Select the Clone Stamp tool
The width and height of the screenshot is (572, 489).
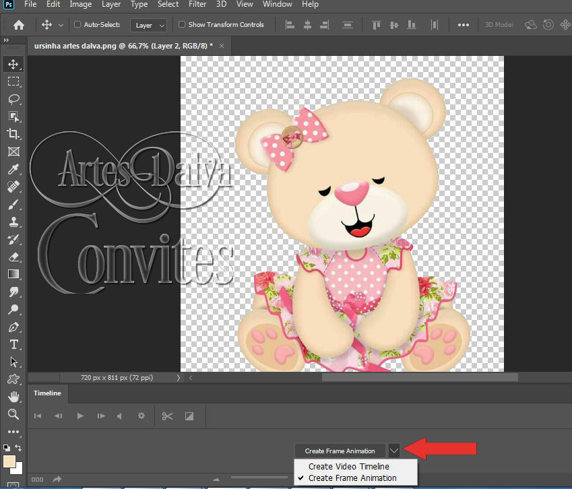tap(13, 222)
